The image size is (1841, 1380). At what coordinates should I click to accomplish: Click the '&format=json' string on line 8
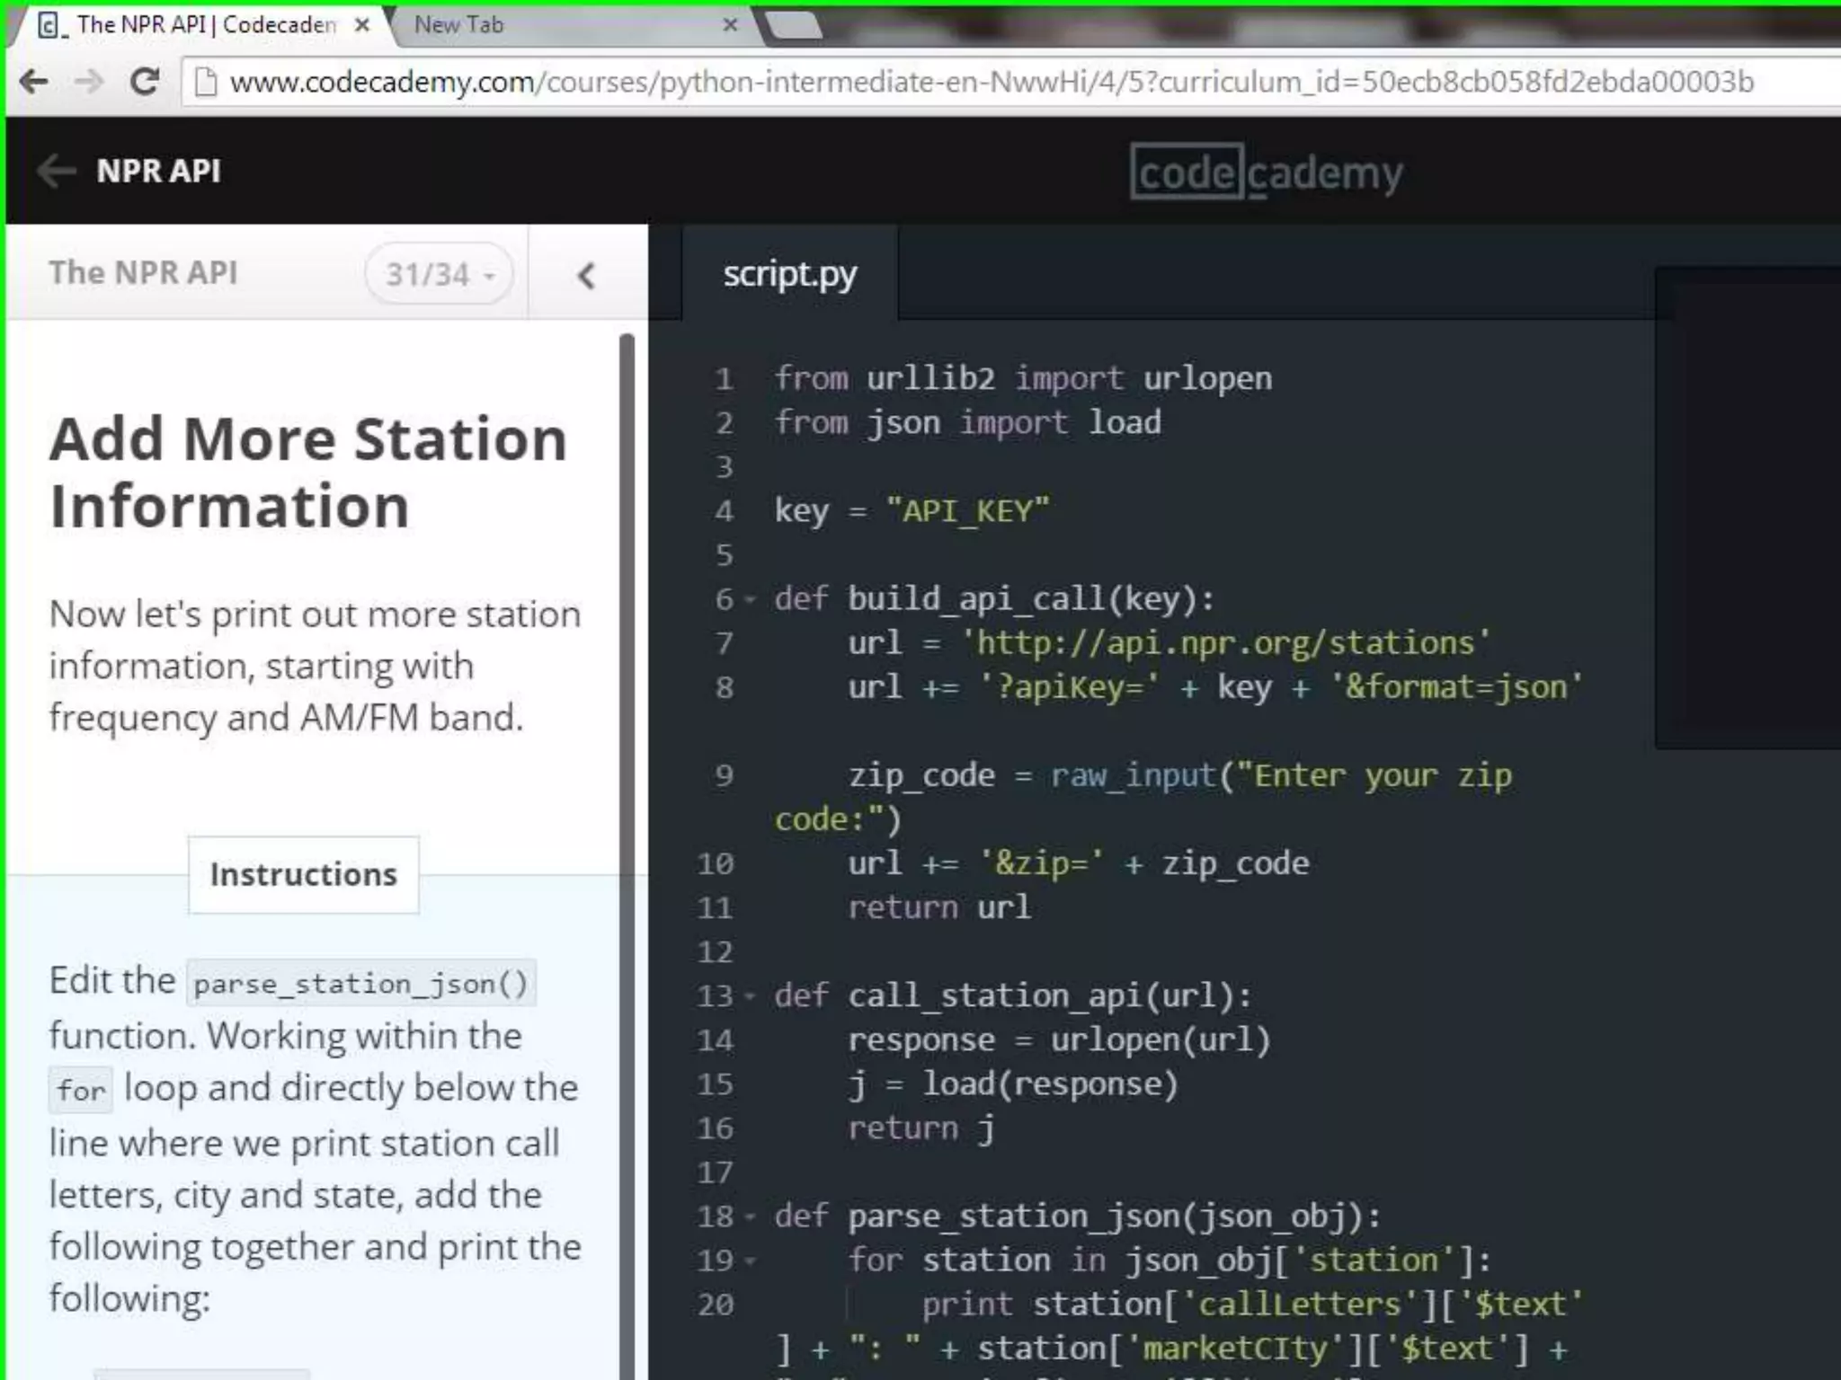coord(1455,687)
